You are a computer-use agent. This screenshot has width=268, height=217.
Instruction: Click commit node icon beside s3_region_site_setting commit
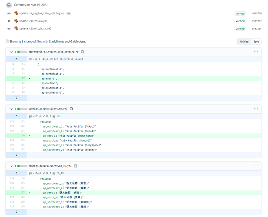(x=9, y=13)
